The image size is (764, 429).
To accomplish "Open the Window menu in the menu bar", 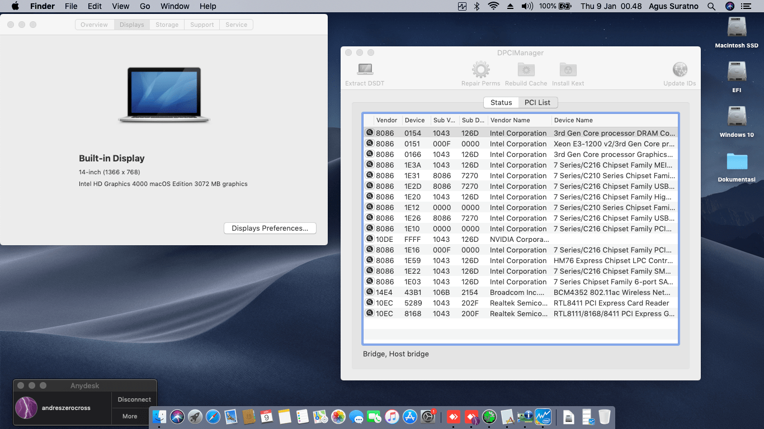I will click(x=175, y=6).
